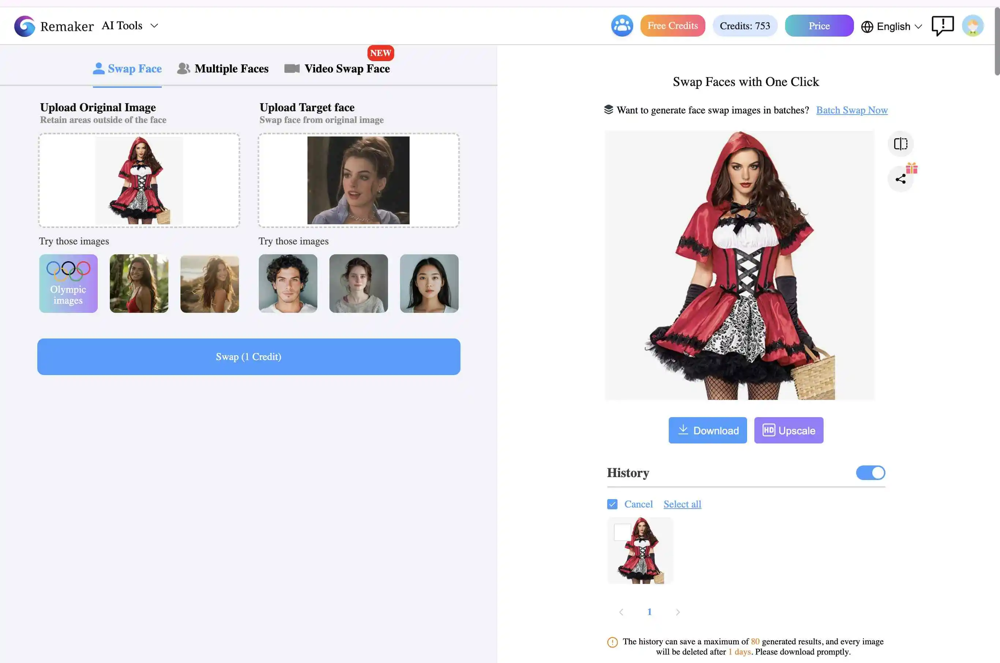The width and height of the screenshot is (1000, 663).
Task: Switch to the Swap Face tab
Action: [x=127, y=68]
